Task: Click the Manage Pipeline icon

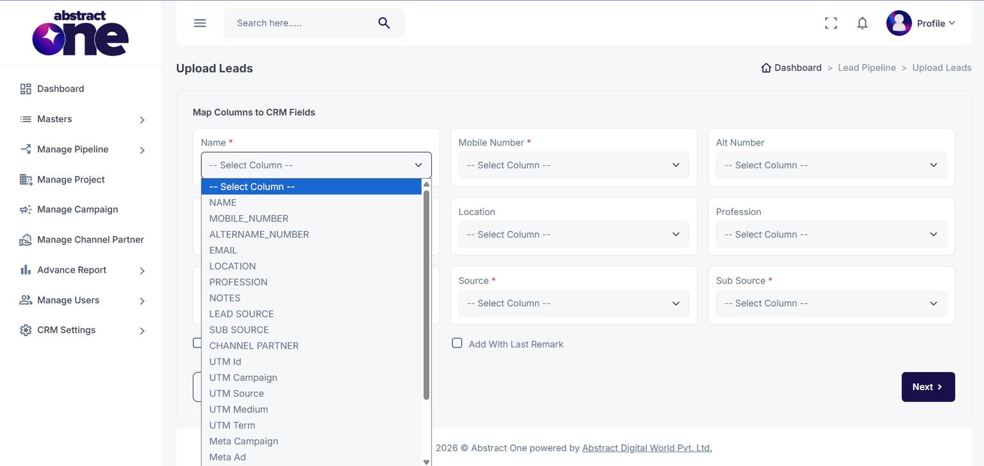Action: (x=26, y=149)
